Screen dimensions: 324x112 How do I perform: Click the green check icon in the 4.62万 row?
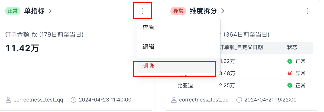pyautogui.click(x=290, y=61)
